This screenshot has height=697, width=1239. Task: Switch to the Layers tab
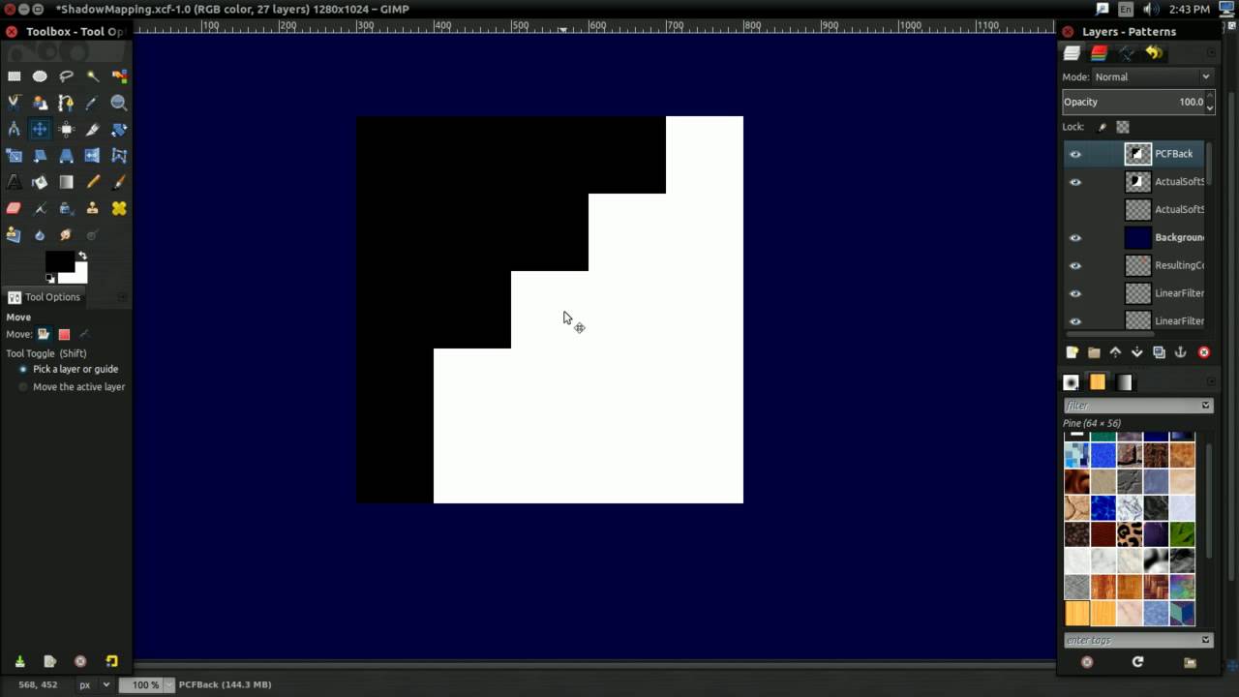[x=1072, y=53]
